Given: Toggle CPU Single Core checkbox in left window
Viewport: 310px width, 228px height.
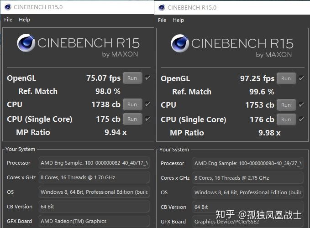Looking at the screenshot, I should point(147,119).
